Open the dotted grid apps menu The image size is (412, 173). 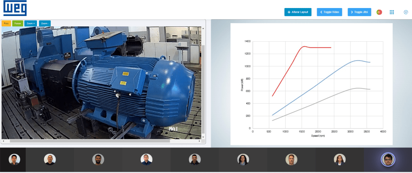click(x=392, y=12)
